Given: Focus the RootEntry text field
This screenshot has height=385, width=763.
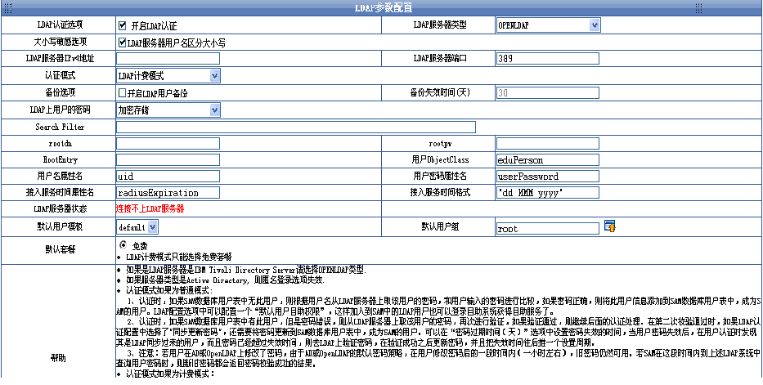Looking at the screenshot, I should pos(168,160).
